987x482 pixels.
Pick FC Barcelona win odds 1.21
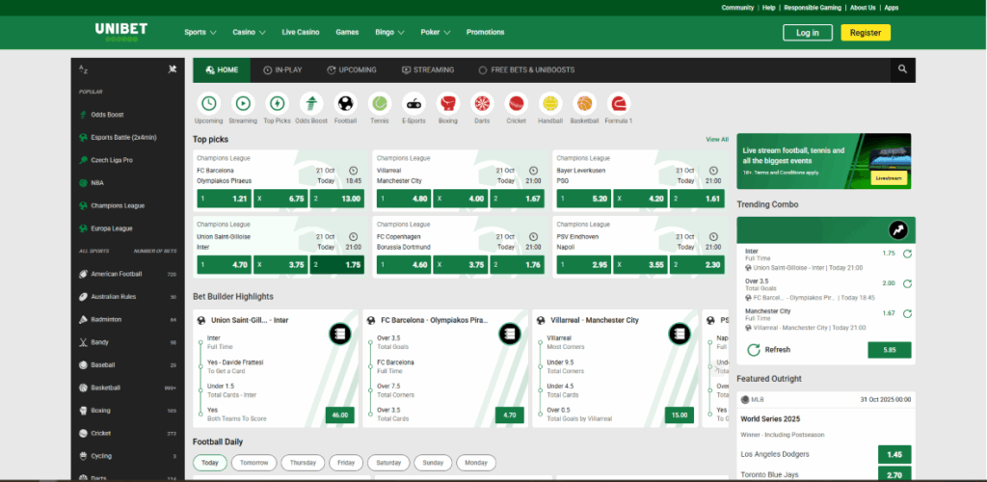[x=223, y=199]
